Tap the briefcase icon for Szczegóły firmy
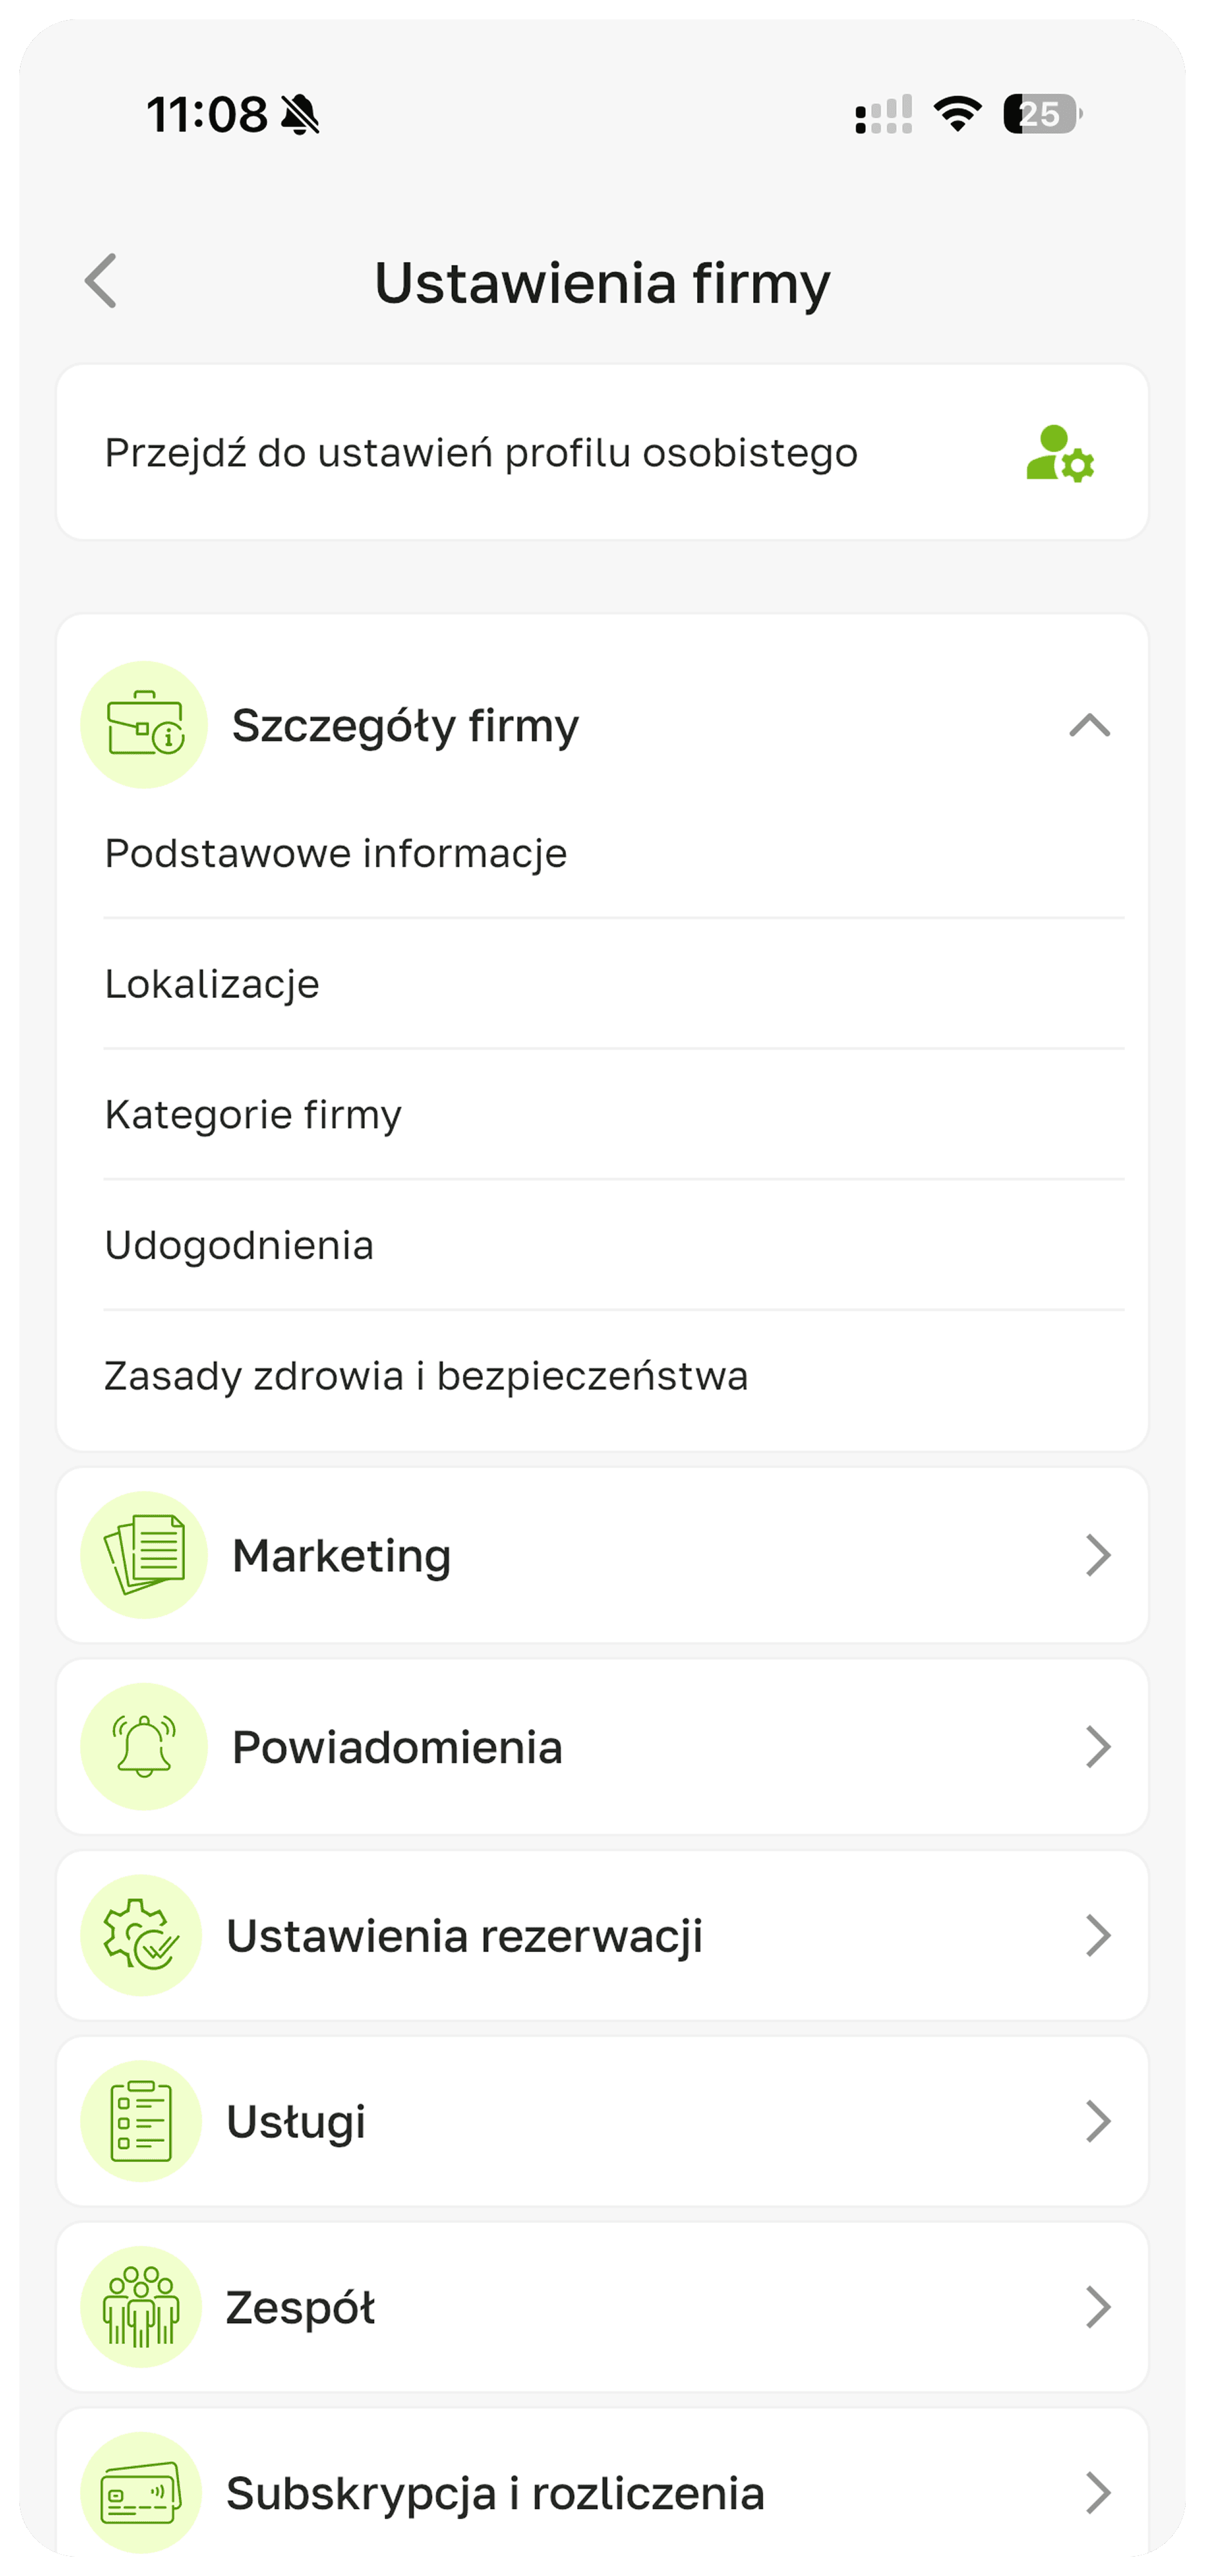 click(x=144, y=725)
